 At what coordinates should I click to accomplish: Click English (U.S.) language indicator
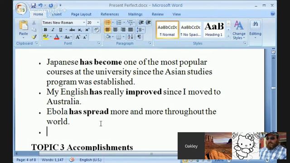91,160
